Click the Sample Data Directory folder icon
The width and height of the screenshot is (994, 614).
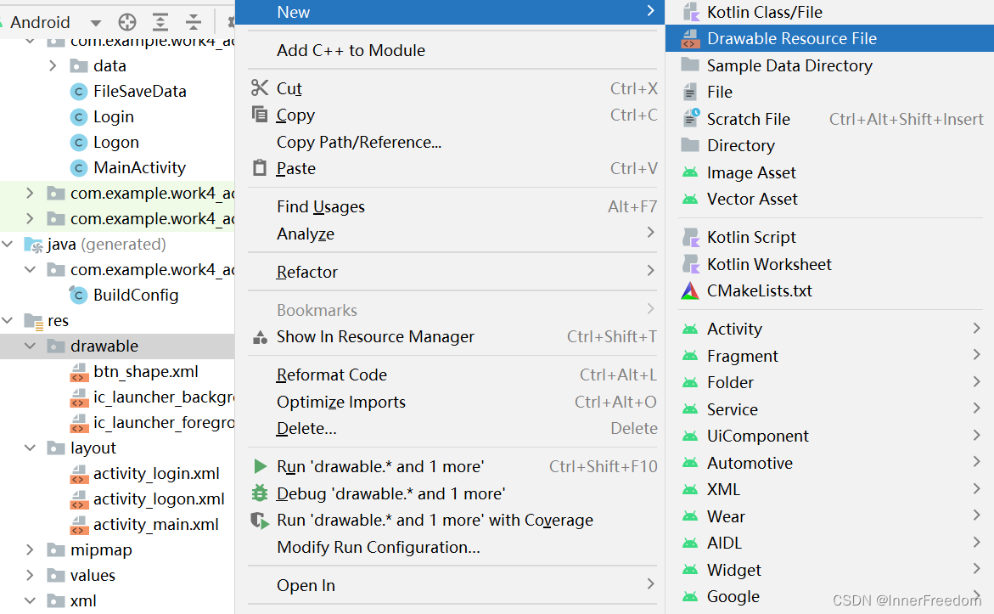click(690, 65)
